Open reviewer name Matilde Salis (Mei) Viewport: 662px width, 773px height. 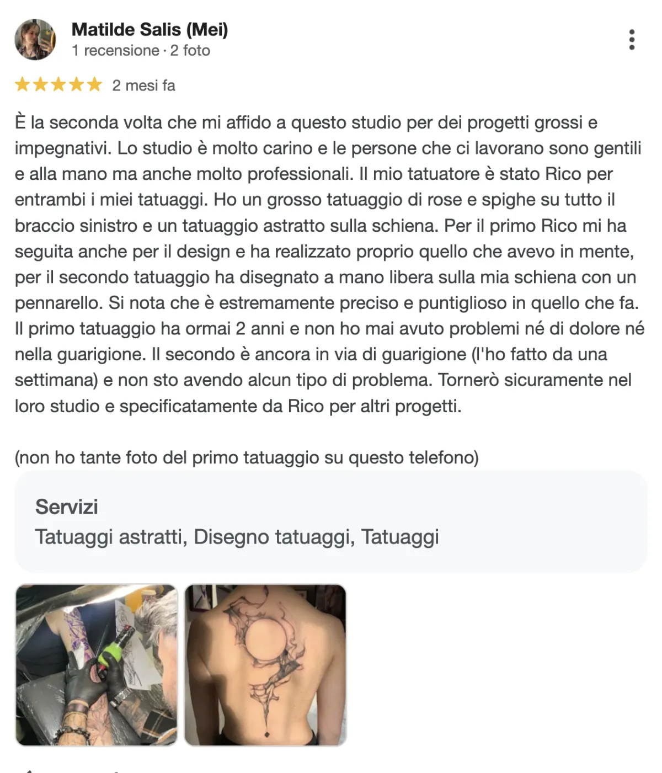150,29
